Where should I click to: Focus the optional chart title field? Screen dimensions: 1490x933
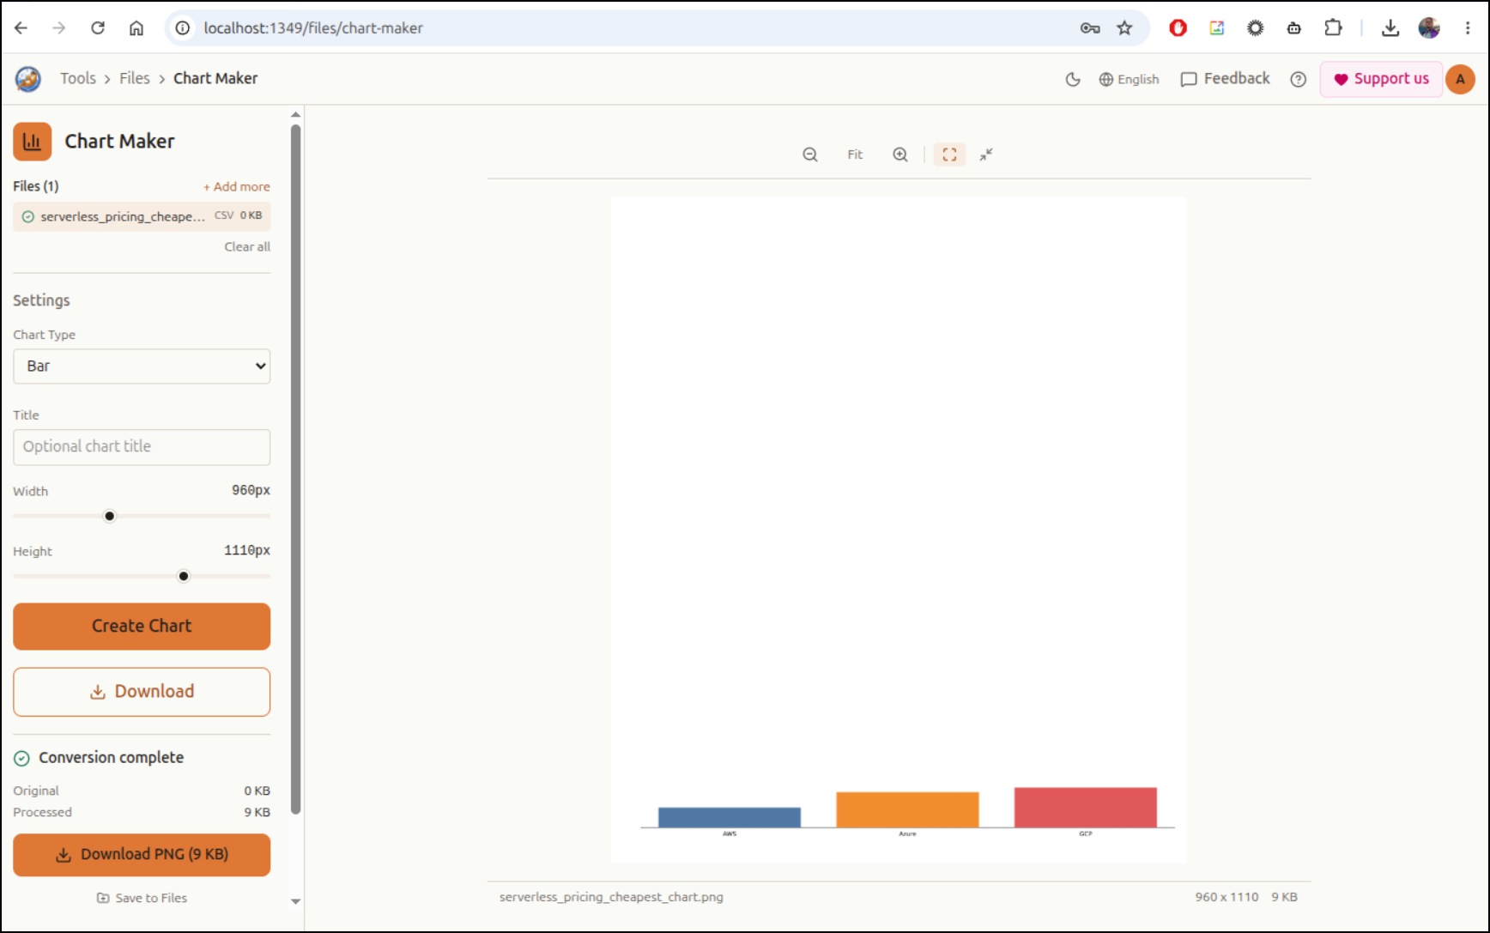coord(142,447)
